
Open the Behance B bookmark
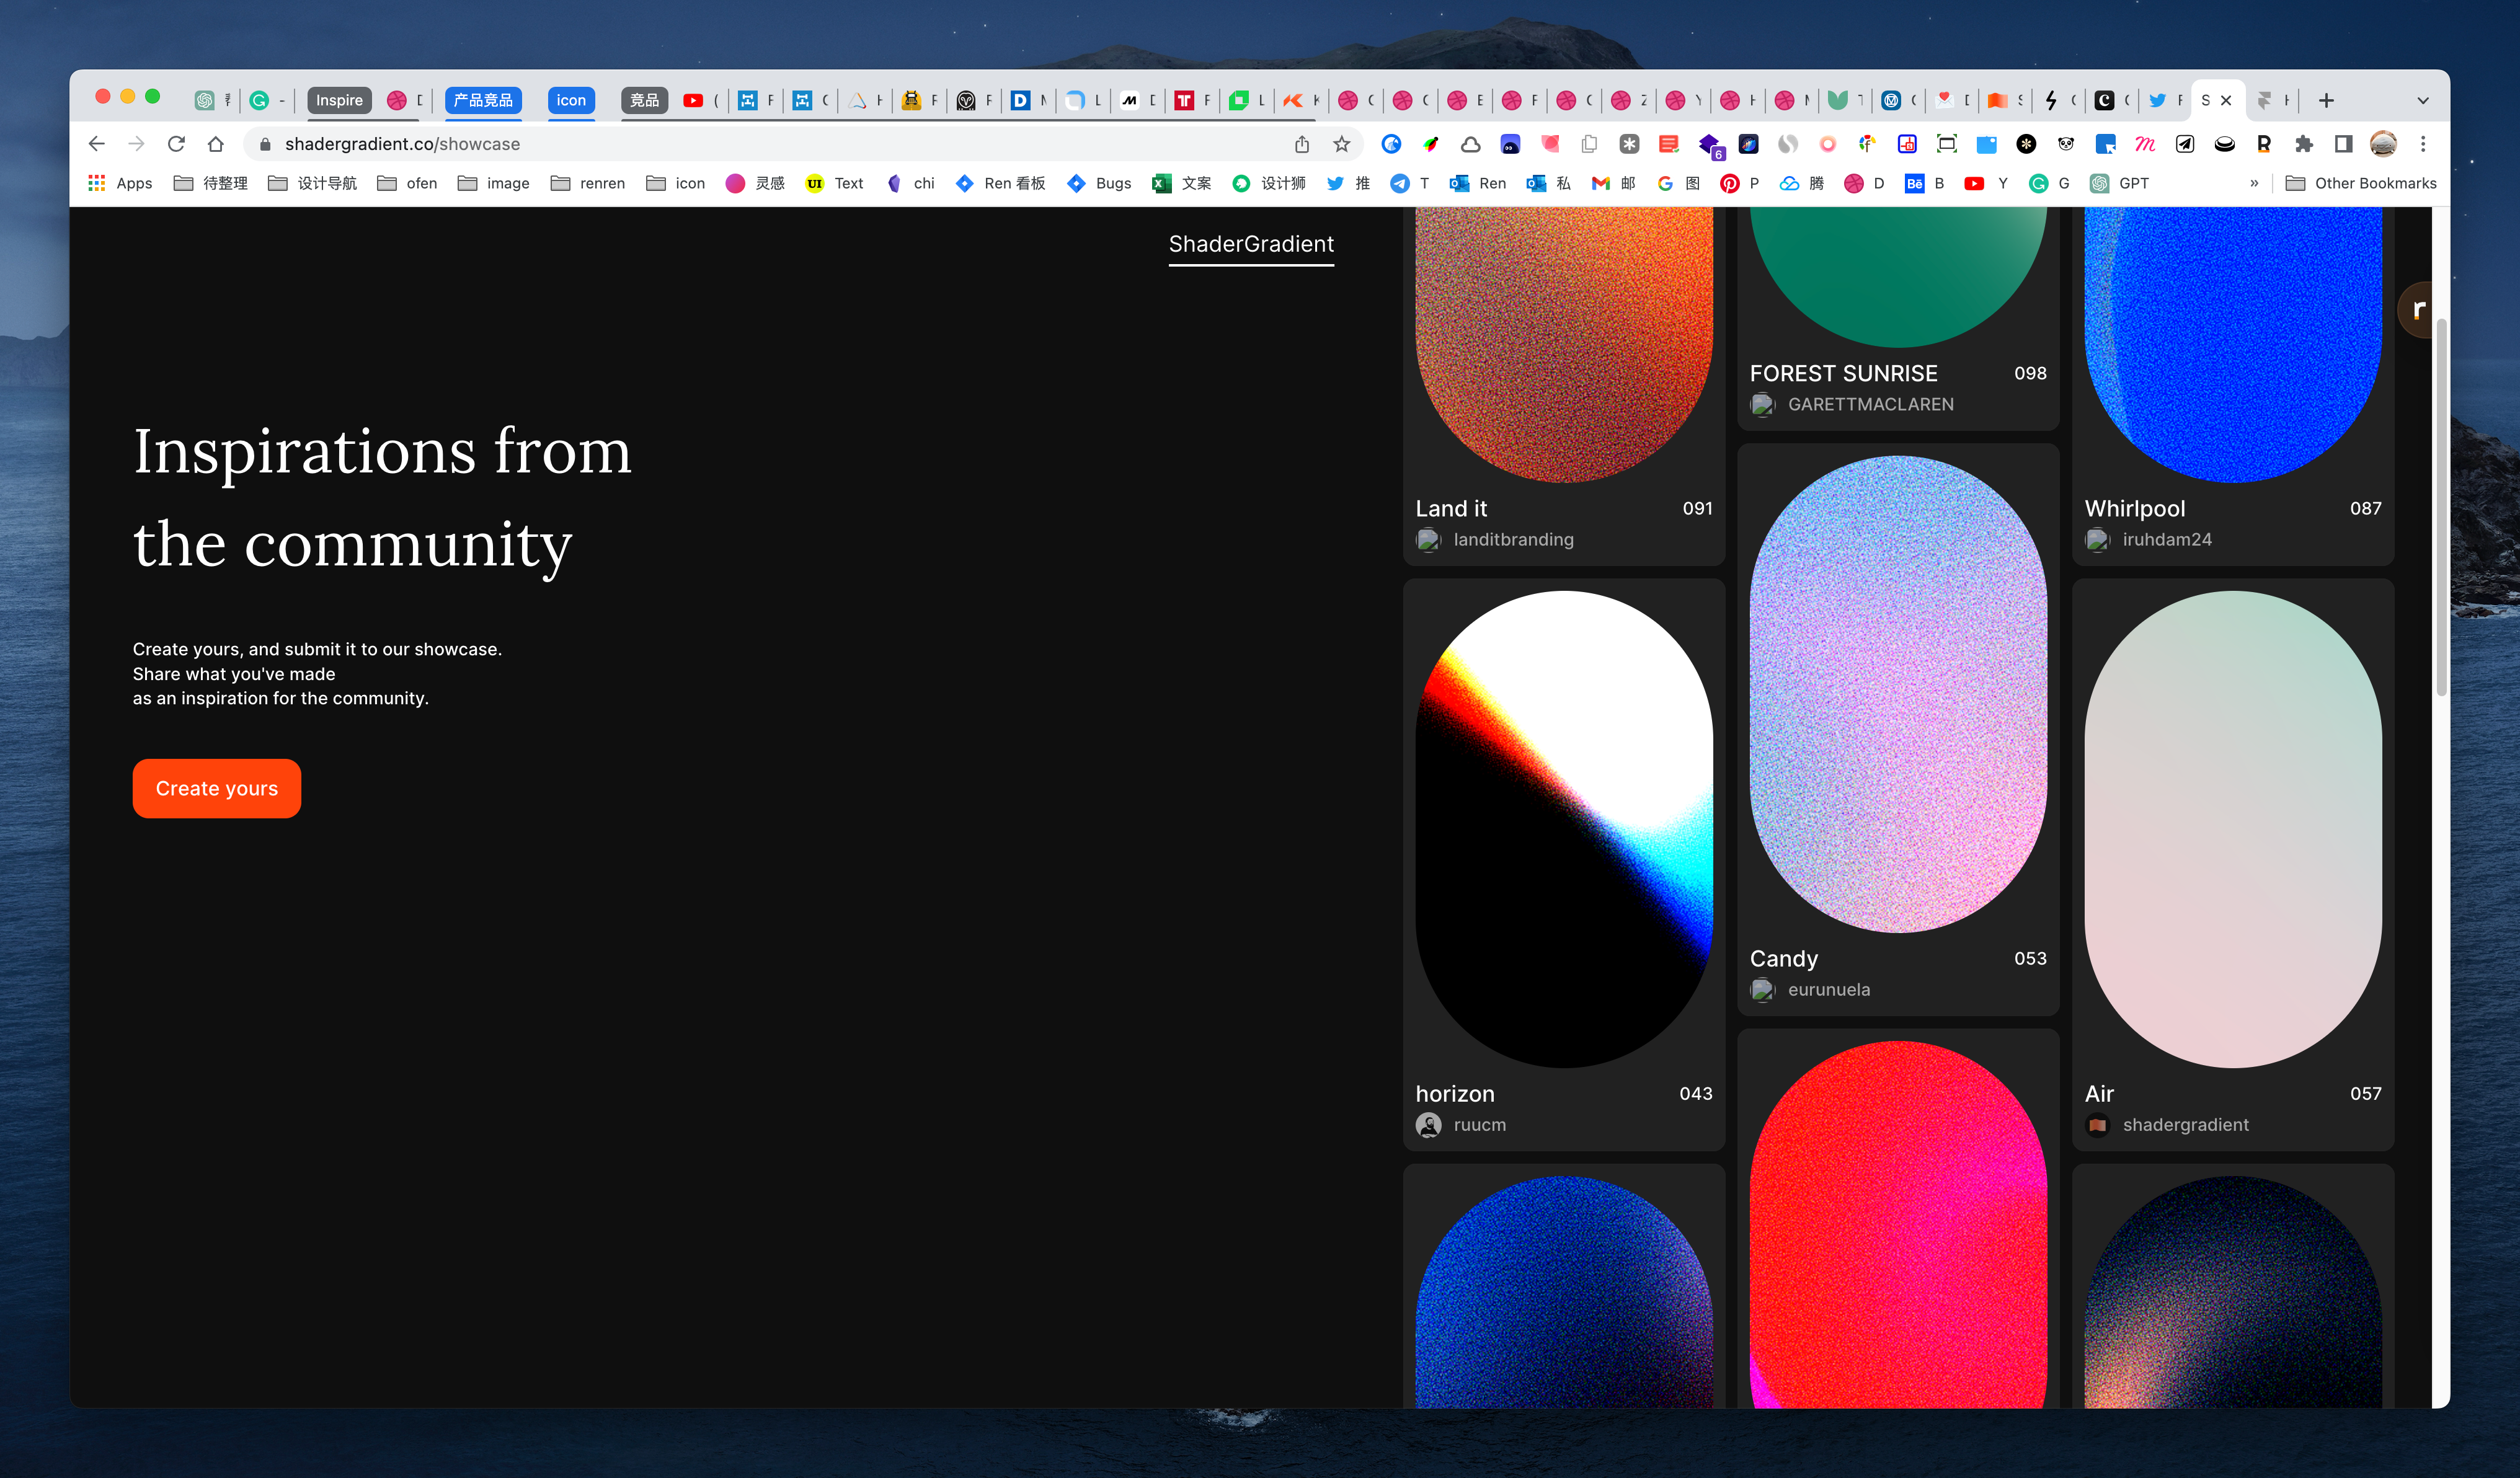(1925, 183)
